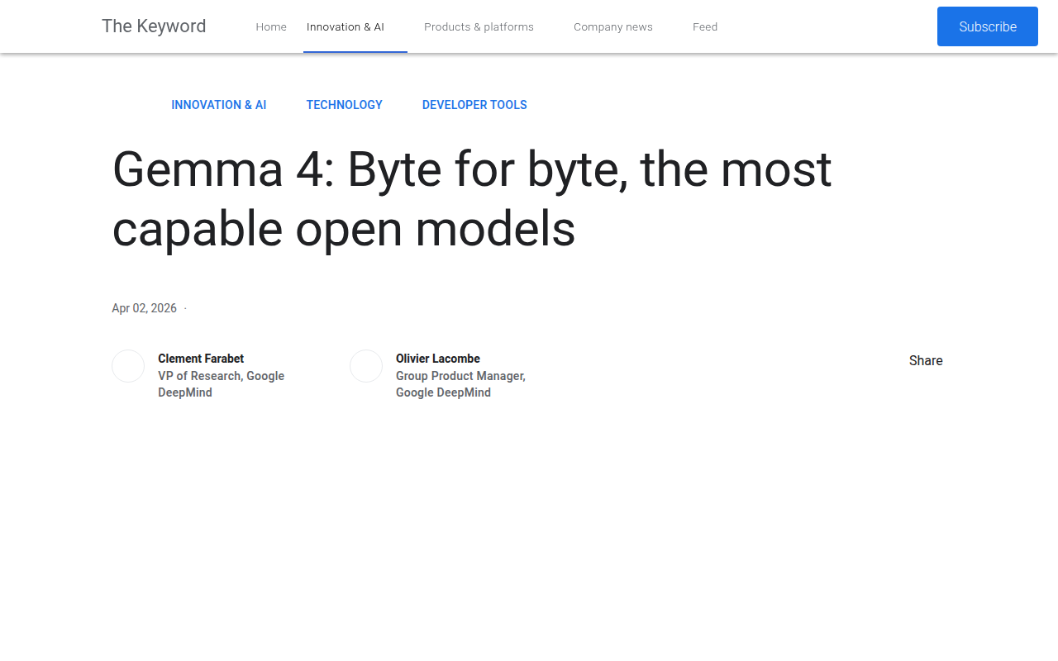Click the Gemma 4 article headline
1058x661 pixels.
pos(472,199)
